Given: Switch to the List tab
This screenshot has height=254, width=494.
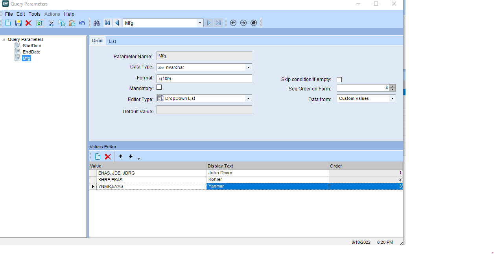Looking at the screenshot, I should (112, 41).
